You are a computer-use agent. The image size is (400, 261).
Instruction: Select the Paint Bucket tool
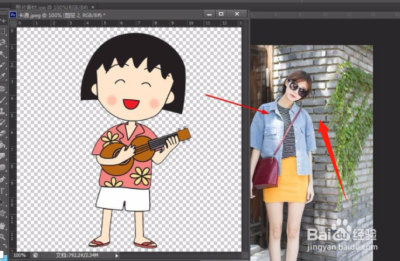tap(3, 145)
